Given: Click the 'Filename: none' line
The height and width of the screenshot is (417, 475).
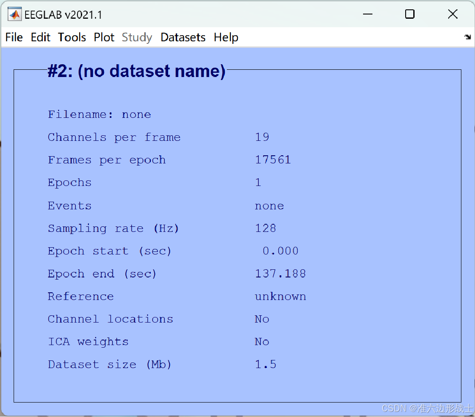Looking at the screenshot, I should (99, 114).
